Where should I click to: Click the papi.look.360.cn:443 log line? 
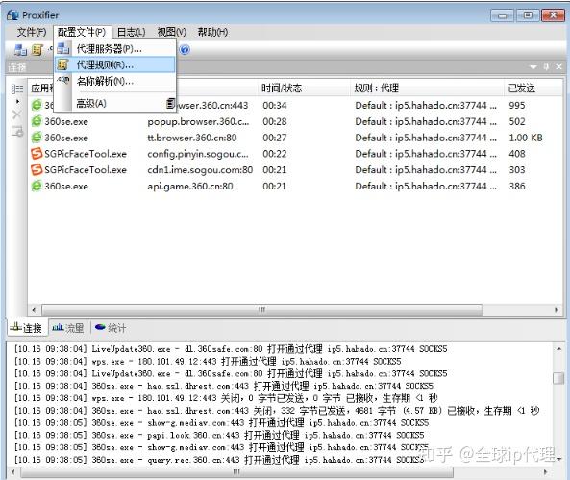219,435
